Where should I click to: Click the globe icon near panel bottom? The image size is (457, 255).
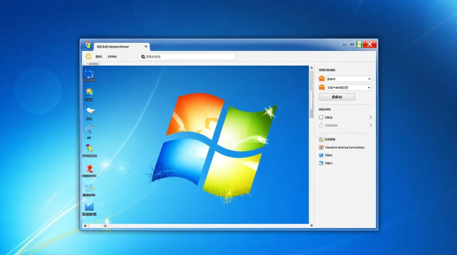(321, 155)
